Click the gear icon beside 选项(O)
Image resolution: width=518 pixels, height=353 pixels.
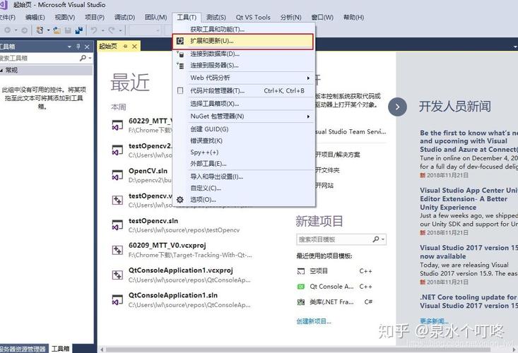click(180, 200)
